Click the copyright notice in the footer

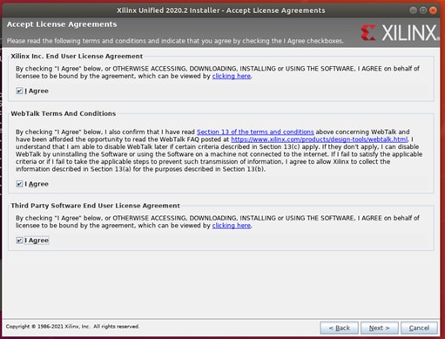72,327
